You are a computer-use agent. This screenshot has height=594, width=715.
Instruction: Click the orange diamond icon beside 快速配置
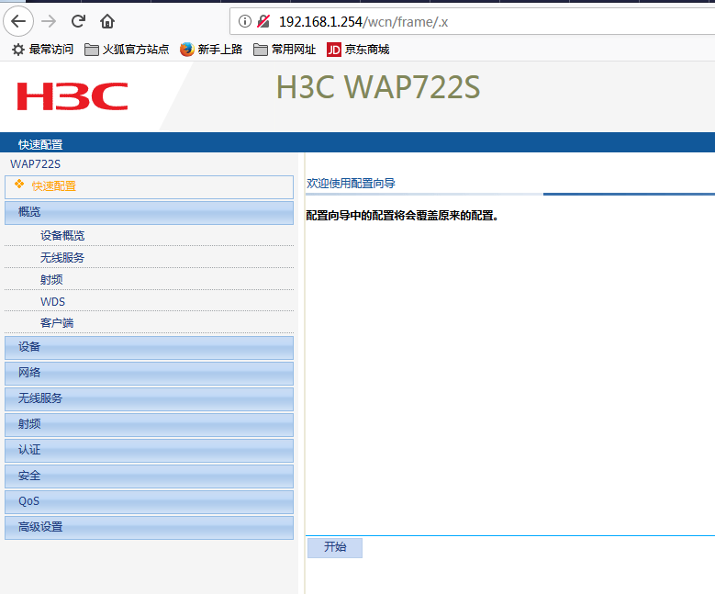tap(19, 184)
